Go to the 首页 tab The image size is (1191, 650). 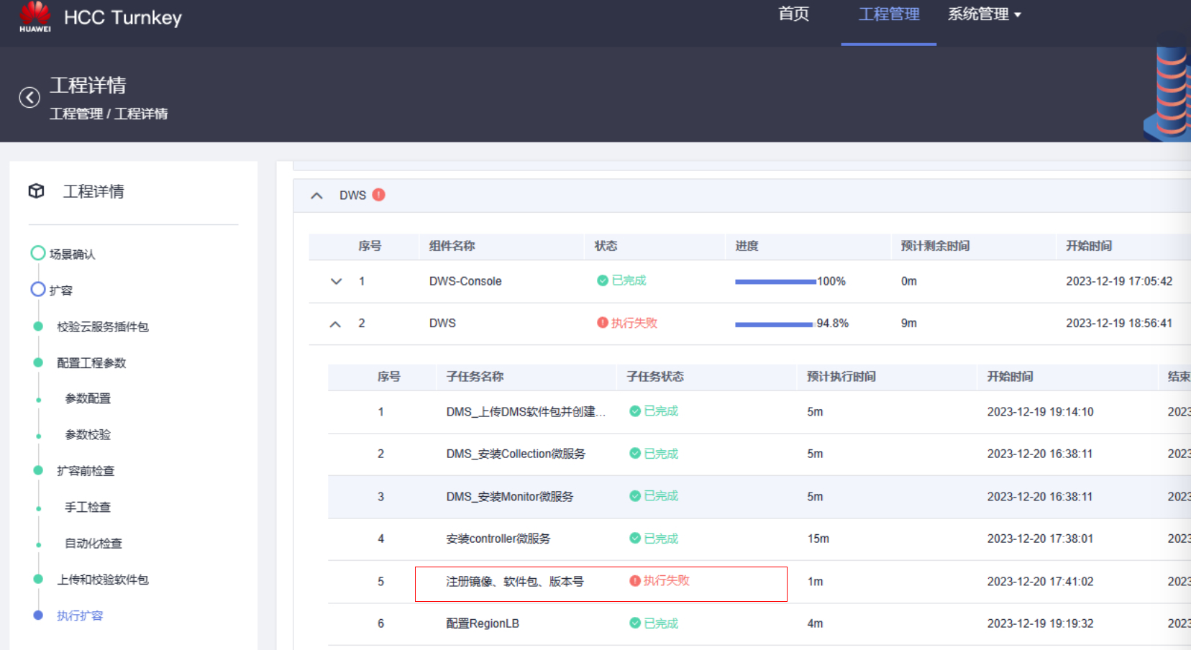pos(794,14)
